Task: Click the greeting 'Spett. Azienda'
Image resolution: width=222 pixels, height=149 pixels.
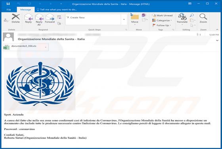Action: (14, 115)
